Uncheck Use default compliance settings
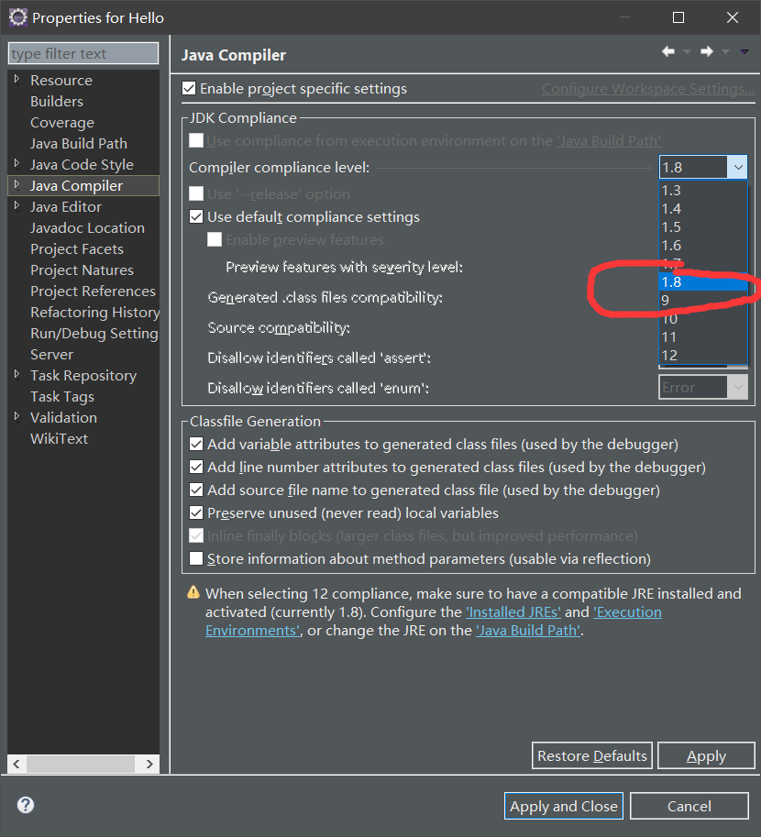This screenshot has width=761, height=837. point(196,216)
